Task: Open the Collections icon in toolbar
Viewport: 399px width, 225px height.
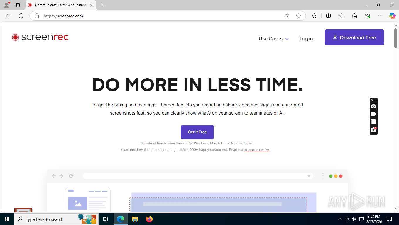Action: pos(354,16)
